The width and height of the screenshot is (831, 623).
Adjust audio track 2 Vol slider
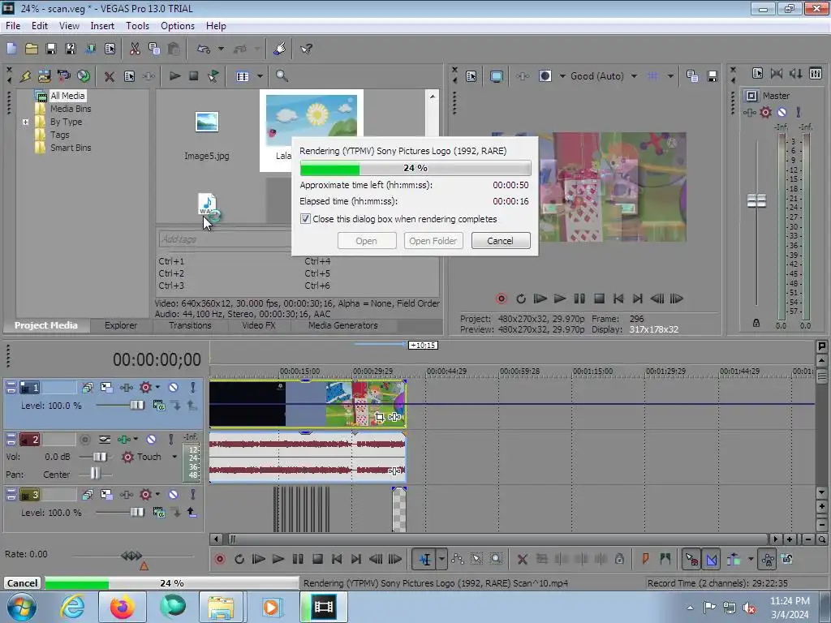(x=100, y=457)
